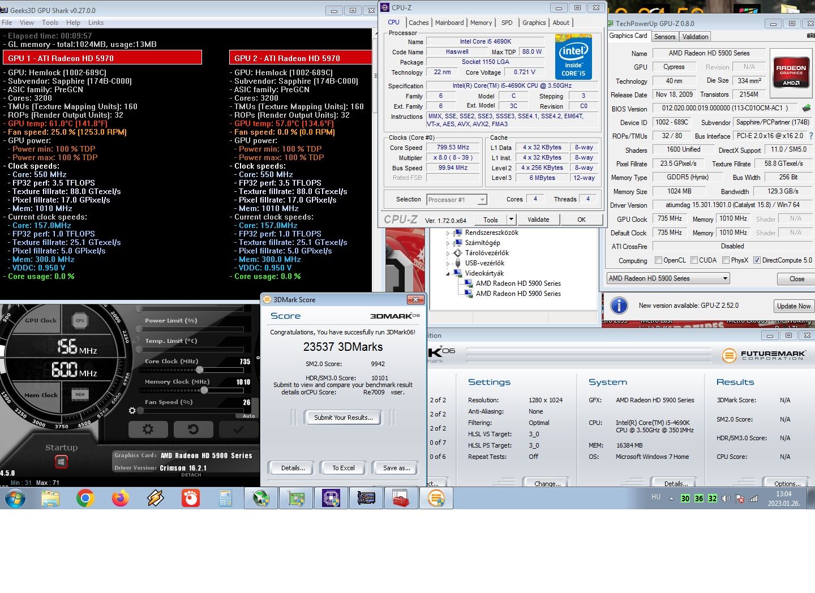
Task: Click Update Now in GPU-Z
Action: click(x=793, y=306)
